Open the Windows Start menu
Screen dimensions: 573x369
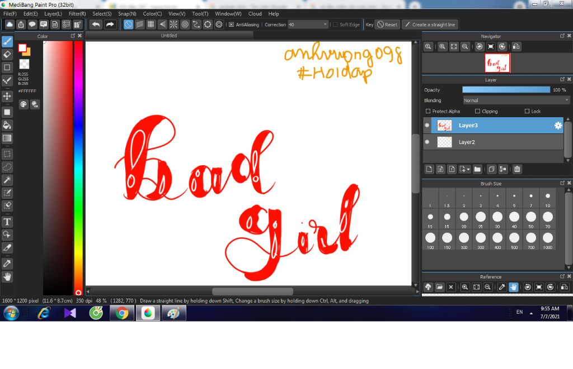11,313
